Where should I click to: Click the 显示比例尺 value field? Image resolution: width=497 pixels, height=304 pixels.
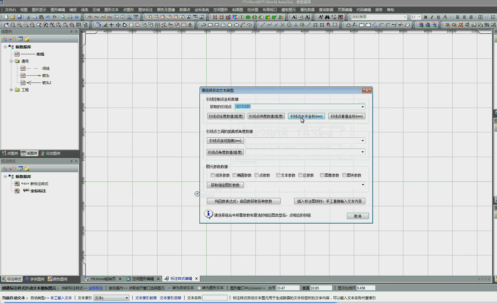366,288
